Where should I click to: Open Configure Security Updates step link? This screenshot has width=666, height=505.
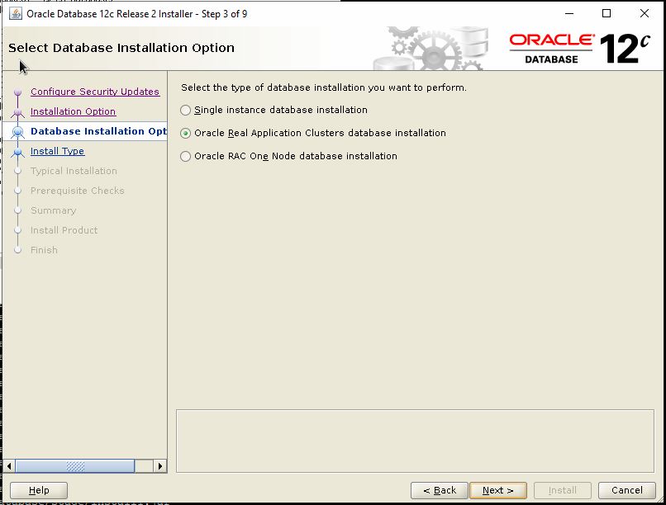coord(95,92)
